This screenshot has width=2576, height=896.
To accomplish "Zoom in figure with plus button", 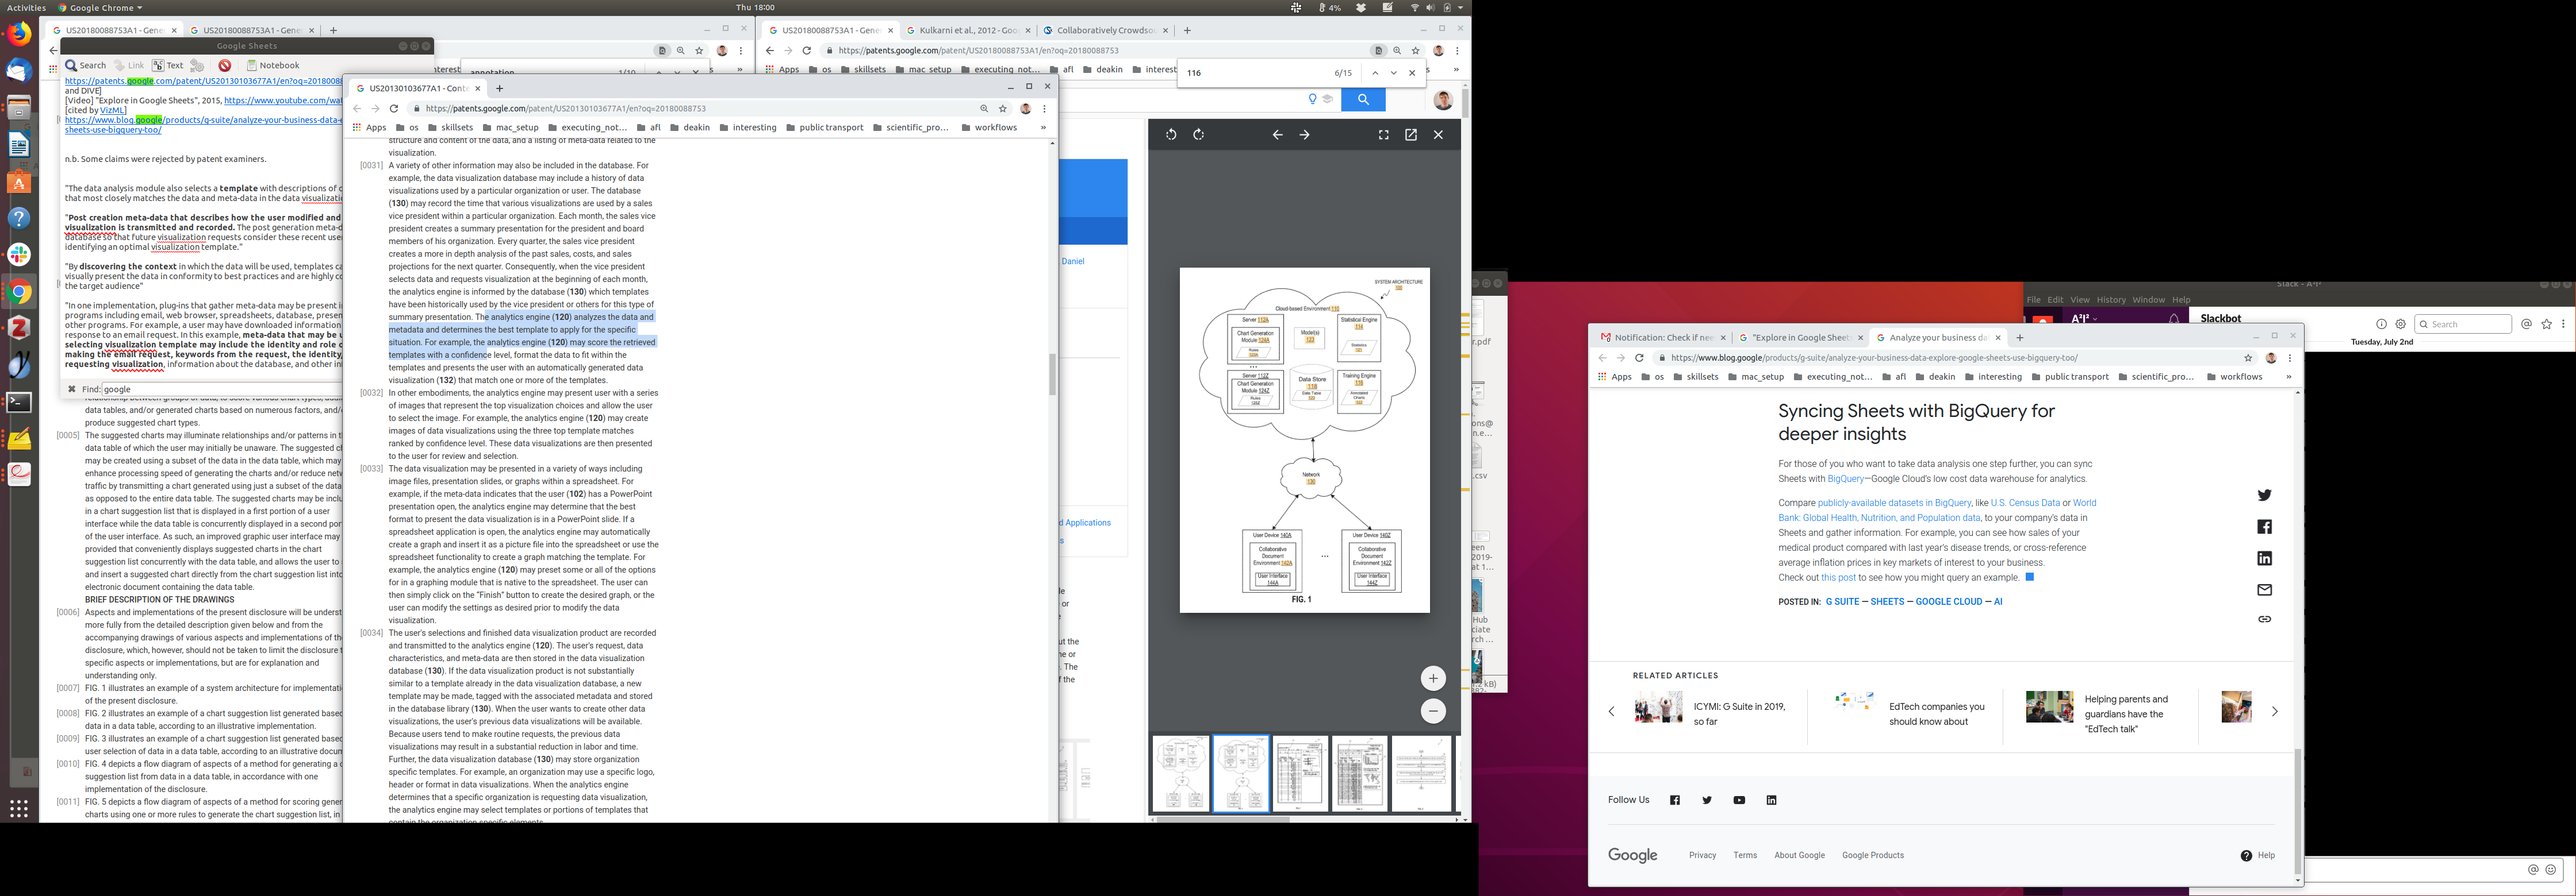I will tap(1433, 678).
